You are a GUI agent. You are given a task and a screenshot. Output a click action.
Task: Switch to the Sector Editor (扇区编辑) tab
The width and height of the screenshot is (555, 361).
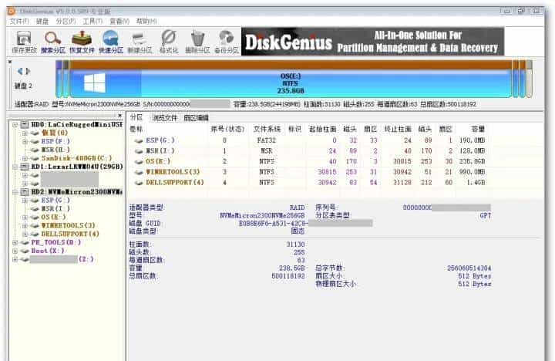pyautogui.click(x=196, y=118)
